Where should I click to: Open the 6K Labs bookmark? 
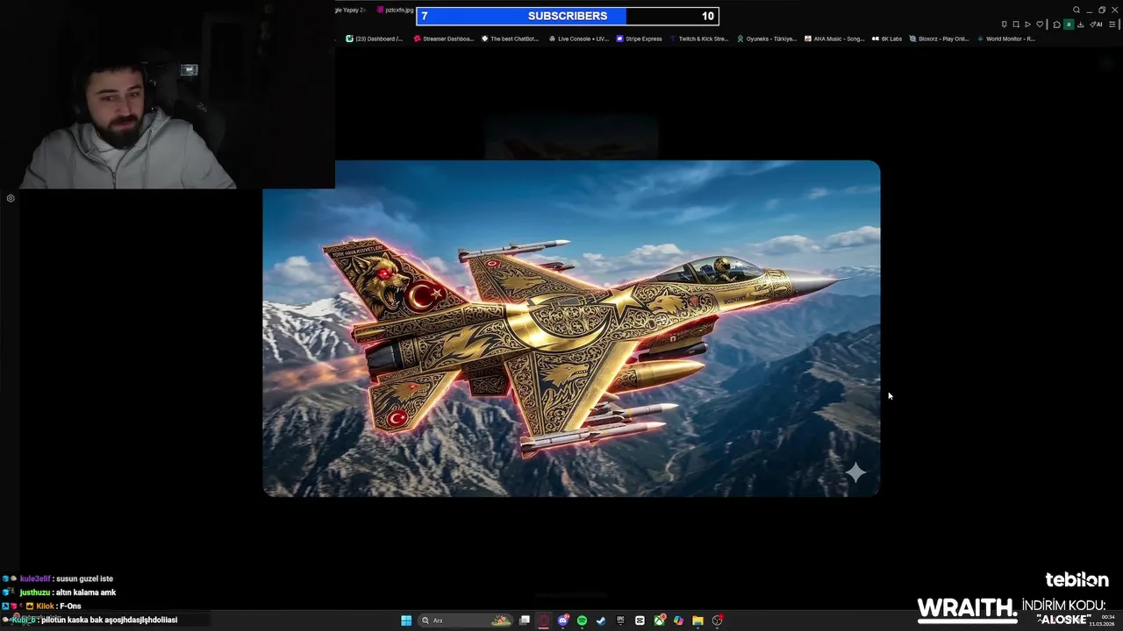pos(887,39)
